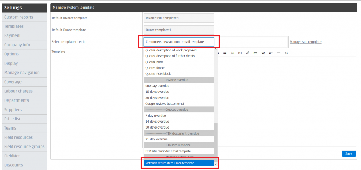The height and width of the screenshot is (170, 361).
Task: Open 'Custom reports' in Settings sidebar
Action: coord(24,17)
